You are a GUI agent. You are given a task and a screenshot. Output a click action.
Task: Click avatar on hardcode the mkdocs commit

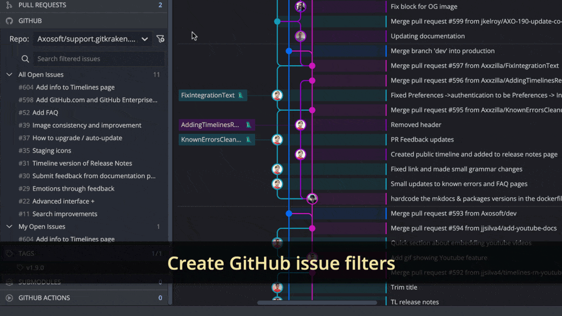pyautogui.click(x=312, y=198)
